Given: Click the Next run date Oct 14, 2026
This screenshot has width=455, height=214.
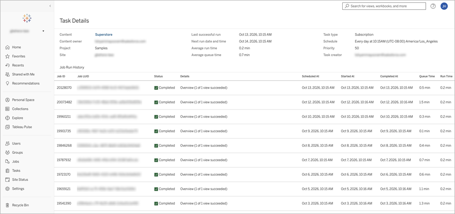Looking at the screenshot, I should point(255,41).
